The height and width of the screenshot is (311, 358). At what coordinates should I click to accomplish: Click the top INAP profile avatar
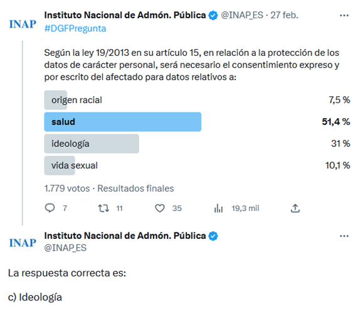pos(23,24)
